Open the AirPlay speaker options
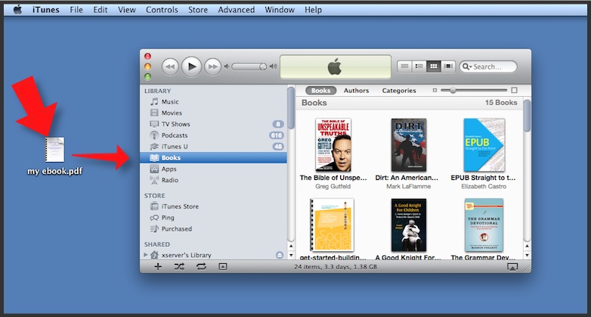Screen dimensions: 591x317 point(512,267)
